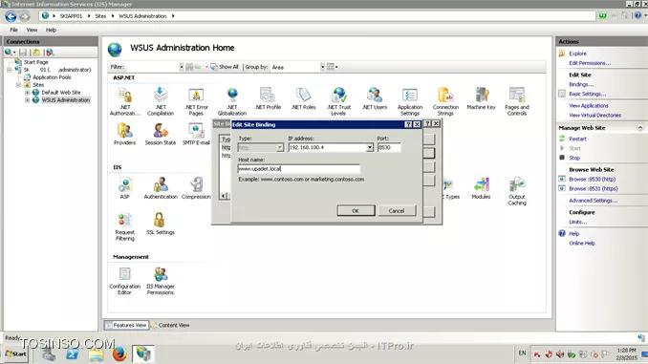The width and height of the screenshot is (648, 364).
Task: Open the Help menu
Action: coord(51,30)
